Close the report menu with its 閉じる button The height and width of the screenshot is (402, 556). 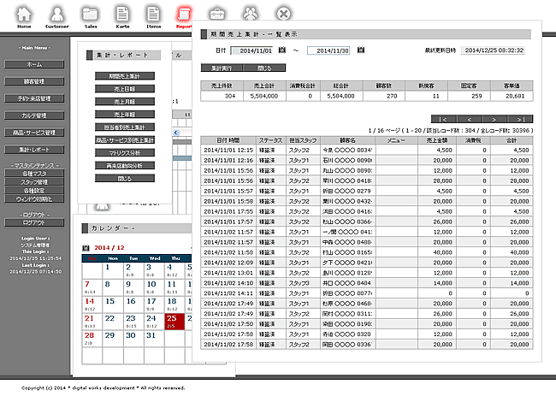125,178
